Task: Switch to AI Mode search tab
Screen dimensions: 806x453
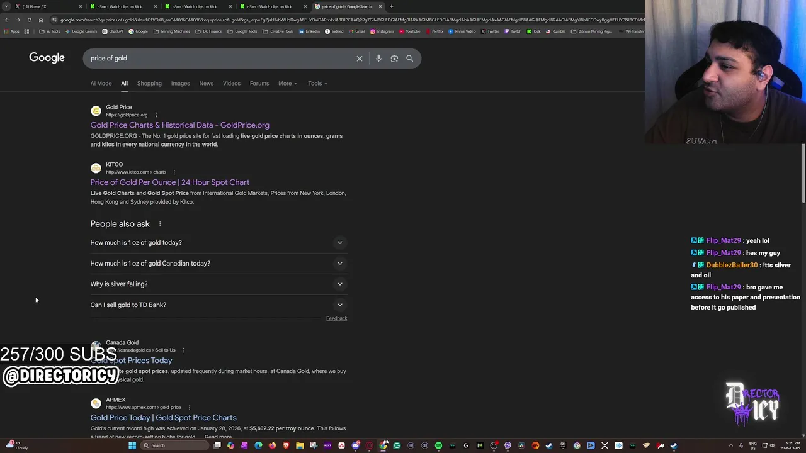Action: tap(101, 83)
